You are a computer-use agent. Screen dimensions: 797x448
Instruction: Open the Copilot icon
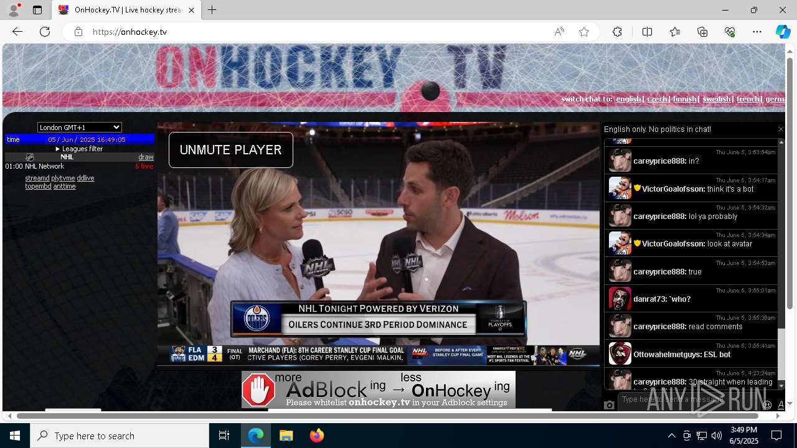[x=783, y=32]
